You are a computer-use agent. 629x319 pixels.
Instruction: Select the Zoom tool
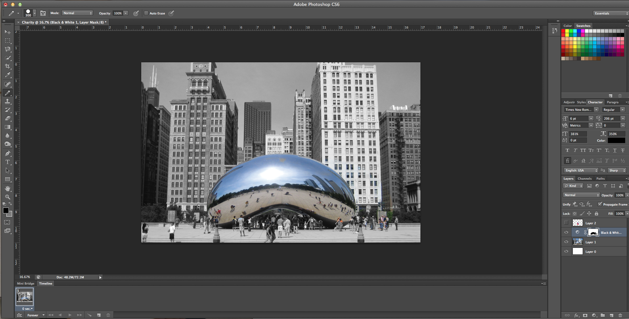click(x=8, y=197)
